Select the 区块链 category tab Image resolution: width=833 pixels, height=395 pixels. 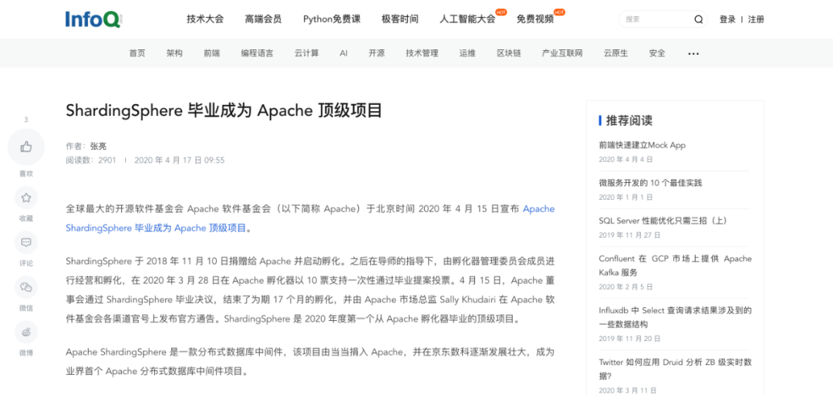tap(509, 53)
